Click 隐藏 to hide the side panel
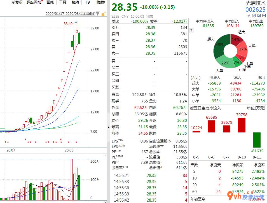This screenshot has width=267, height=203. 101,2
